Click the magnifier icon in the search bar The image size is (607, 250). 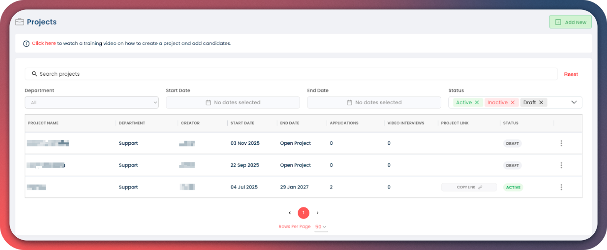pos(34,74)
